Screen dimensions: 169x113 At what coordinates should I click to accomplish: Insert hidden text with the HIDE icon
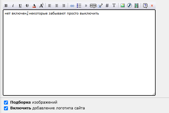(x=93, y=6)
